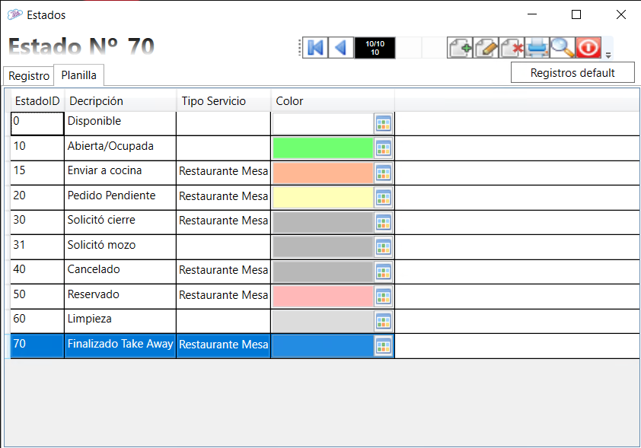This screenshot has height=448, width=641.
Task: Select the Limpieza row description cell
Action: click(120, 319)
